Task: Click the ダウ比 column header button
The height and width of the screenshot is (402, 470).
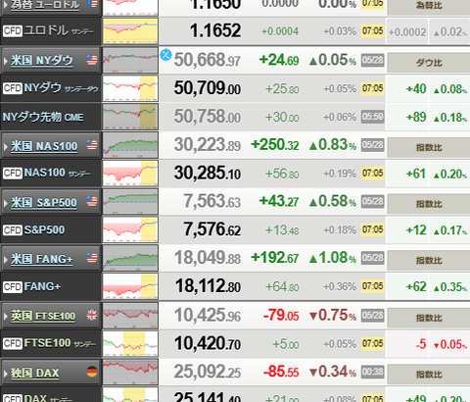Action: (x=429, y=63)
